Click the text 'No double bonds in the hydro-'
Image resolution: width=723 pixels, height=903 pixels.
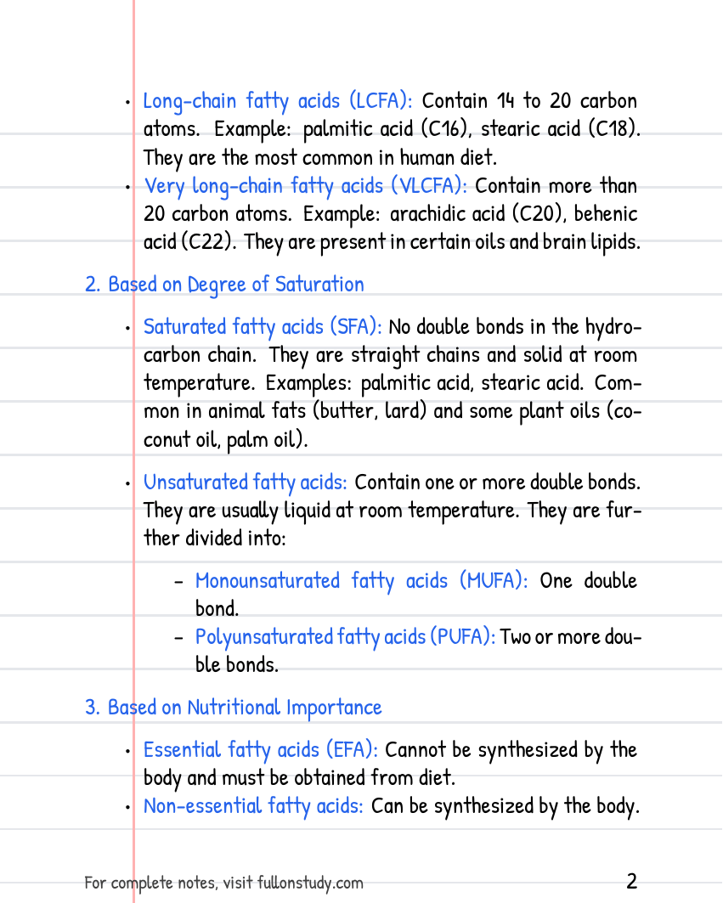[x=515, y=327]
